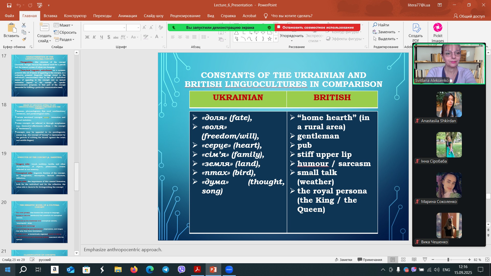Click Save icon in quick access toolbar
This screenshot has width=491, height=276.
9,5
